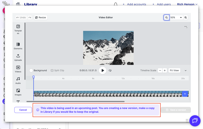This screenshot has height=129, width=203.
Task: Cancel the video editing
Action: click(23, 110)
